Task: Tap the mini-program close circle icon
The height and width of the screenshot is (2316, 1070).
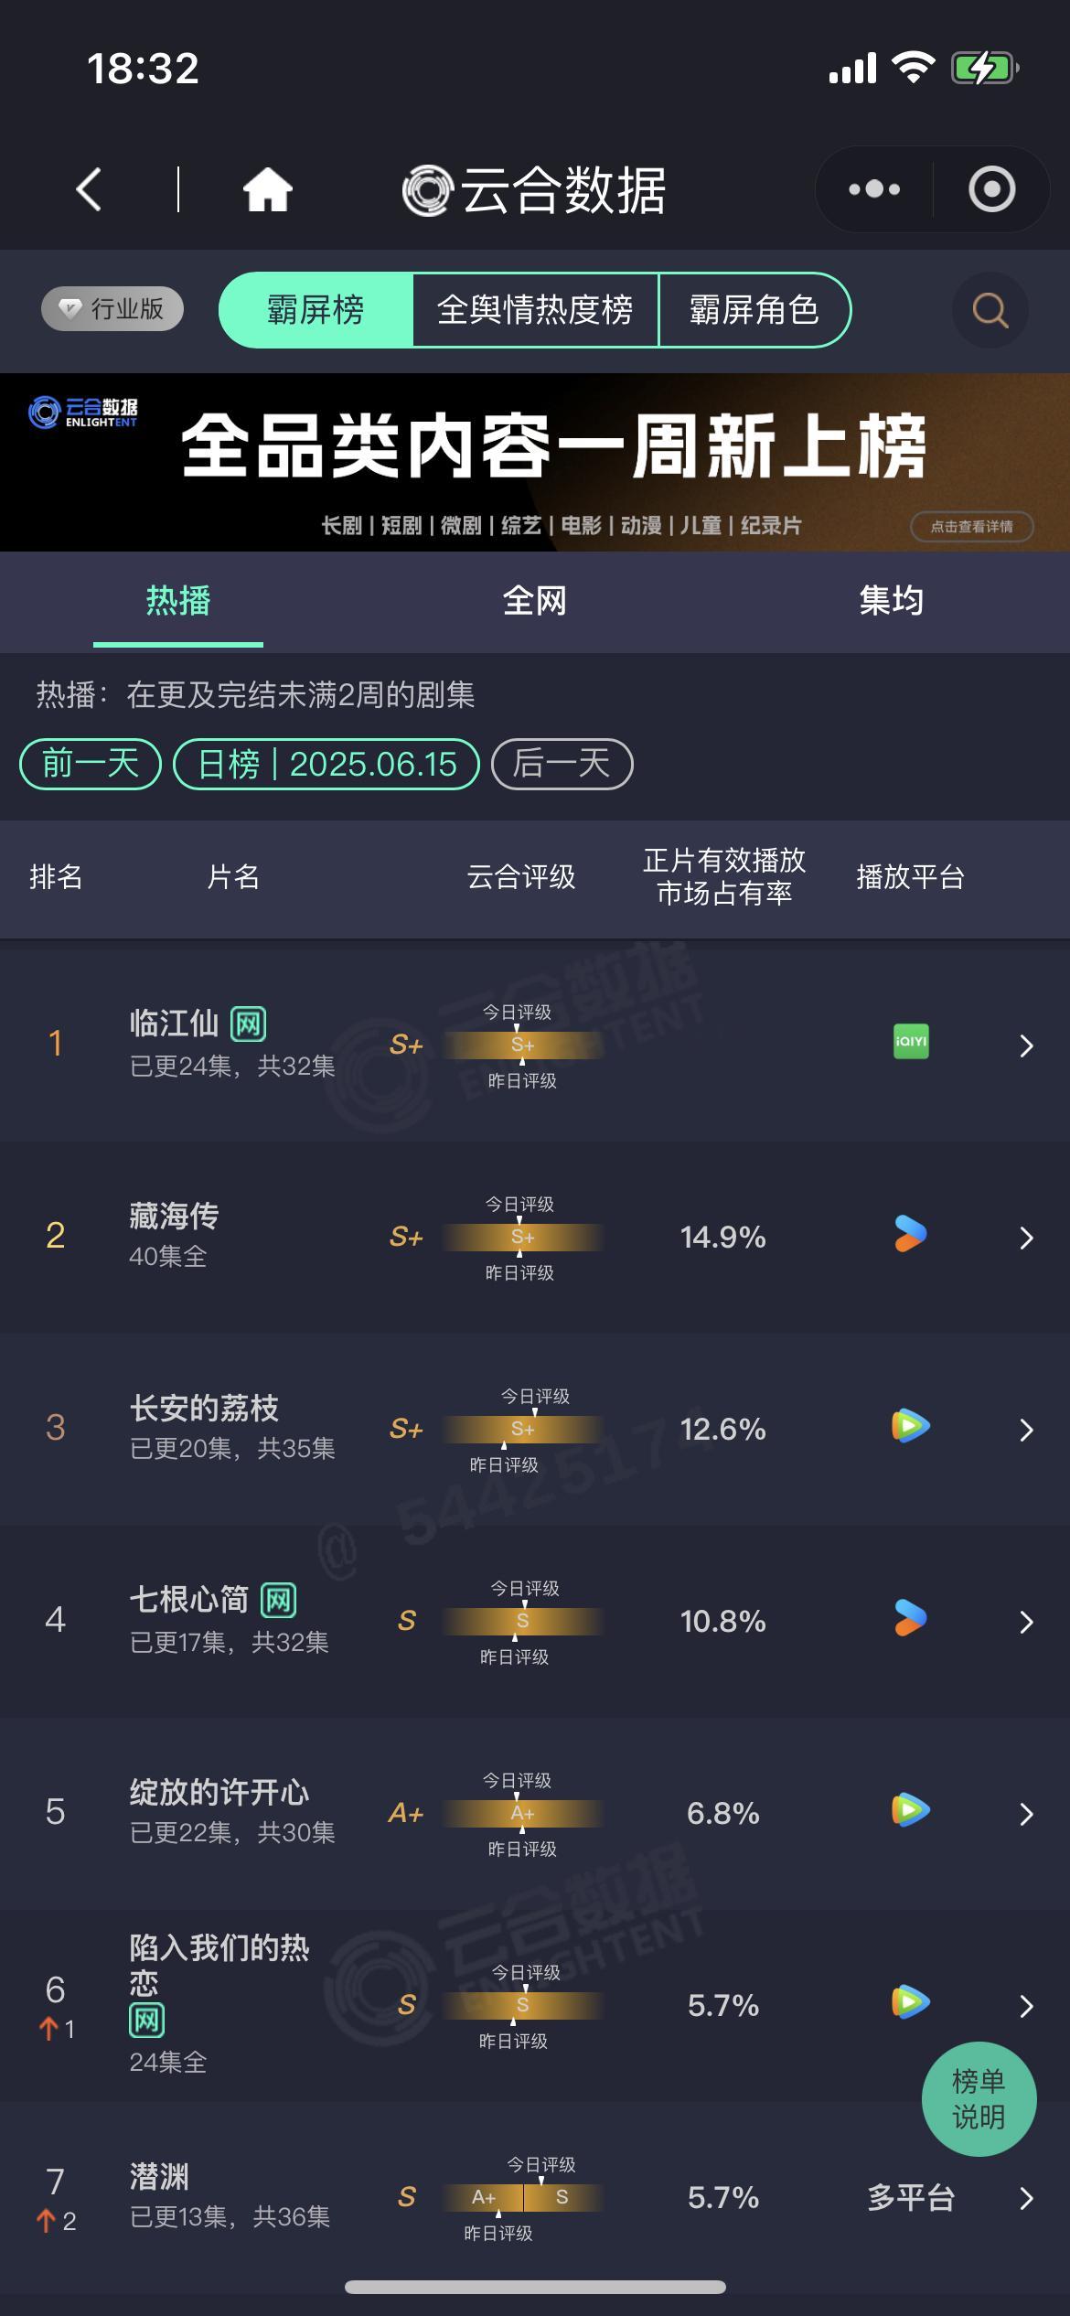Action: (991, 189)
